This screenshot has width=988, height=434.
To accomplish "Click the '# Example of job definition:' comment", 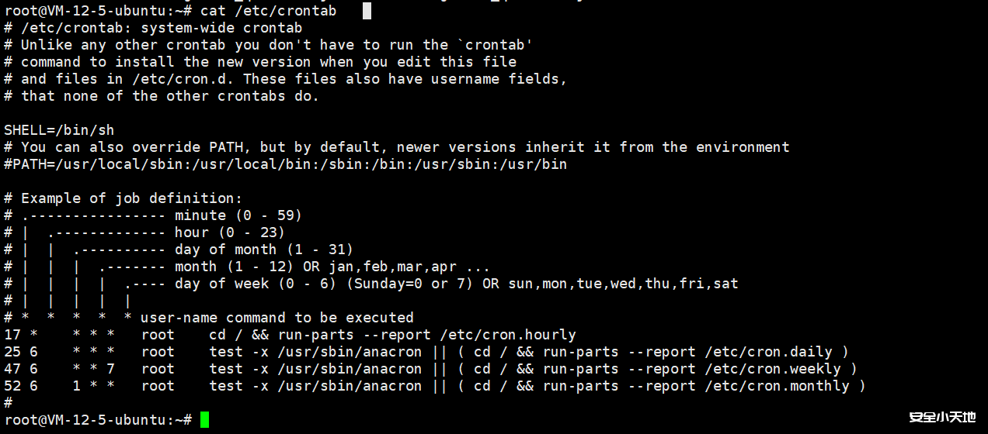I will [123, 198].
